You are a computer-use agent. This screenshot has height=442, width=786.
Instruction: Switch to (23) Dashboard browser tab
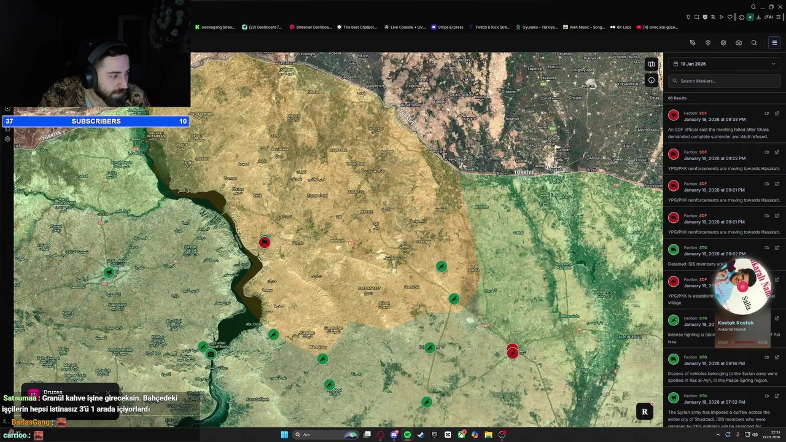(262, 27)
